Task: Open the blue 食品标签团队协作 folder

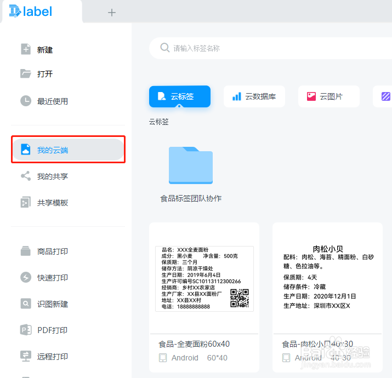Action: pyautogui.click(x=191, y=165)
